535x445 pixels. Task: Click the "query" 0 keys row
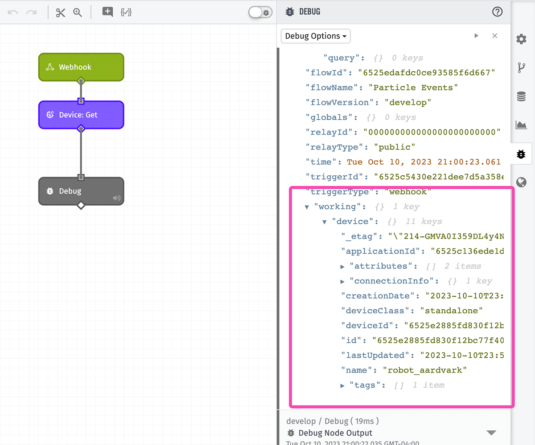click(373, 58)
